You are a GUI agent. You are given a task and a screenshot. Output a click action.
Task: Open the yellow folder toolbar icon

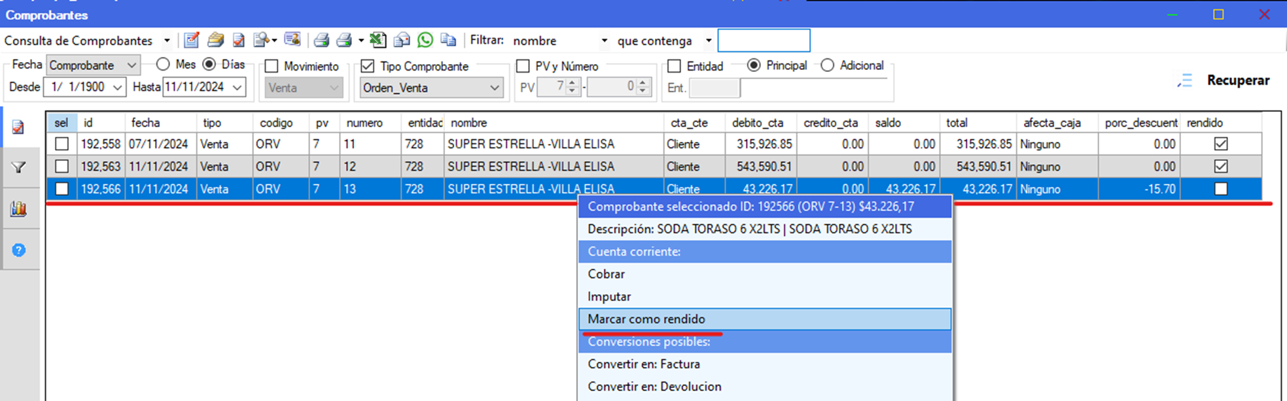coord(215,41)
